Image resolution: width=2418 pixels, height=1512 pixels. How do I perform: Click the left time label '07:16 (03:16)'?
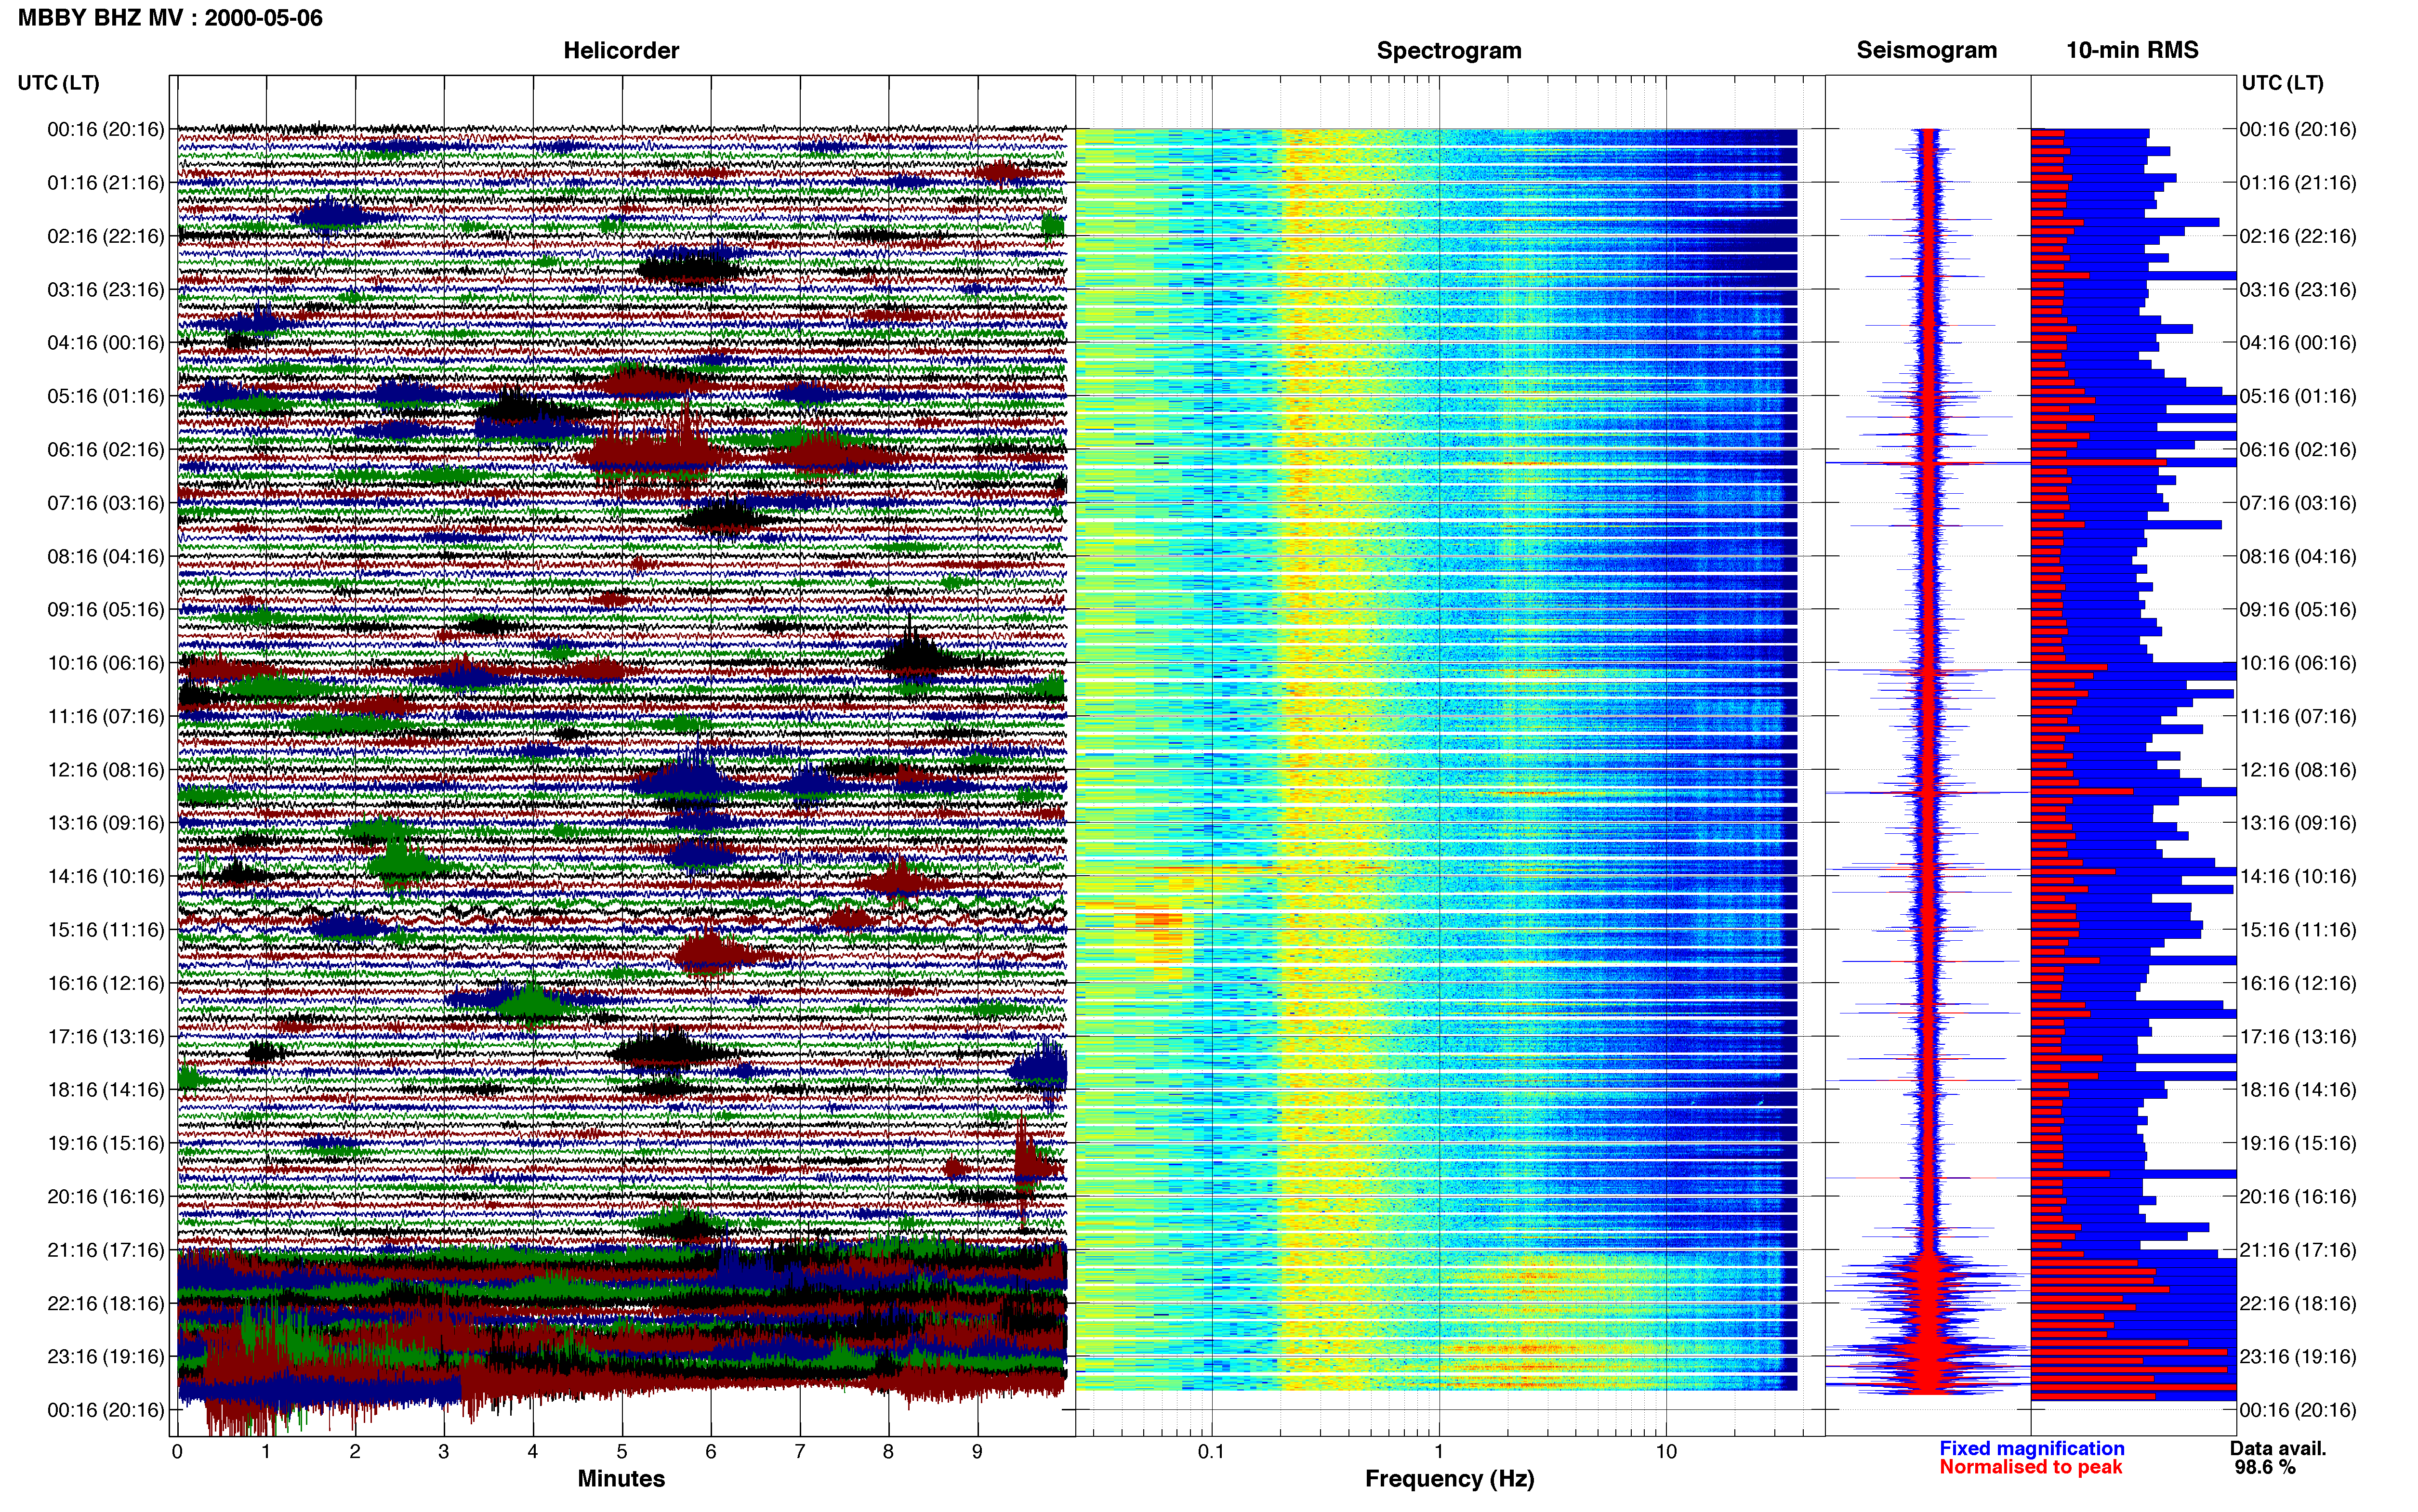tap(106, 503)
